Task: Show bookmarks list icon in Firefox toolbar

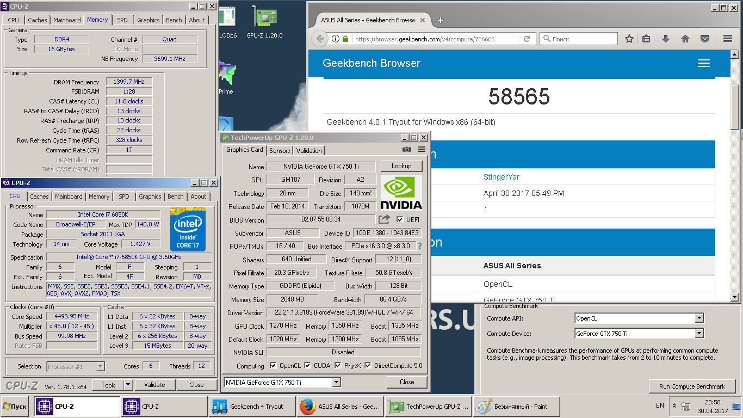Action: 646,39
